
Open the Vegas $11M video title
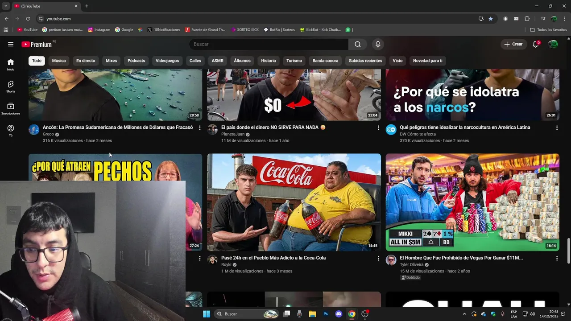pos(461,258)
